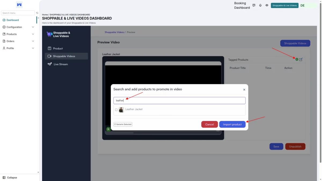Click the Profile person icon in sidebar
The width and height of the screenshot is (322, 181).
coord(4,48)
